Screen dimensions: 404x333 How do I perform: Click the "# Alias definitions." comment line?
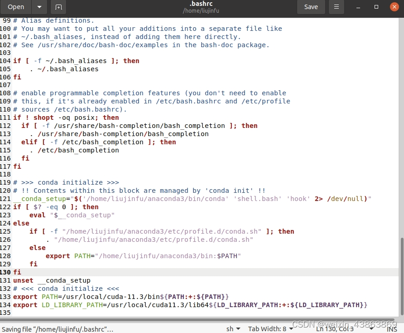[54, 20]
